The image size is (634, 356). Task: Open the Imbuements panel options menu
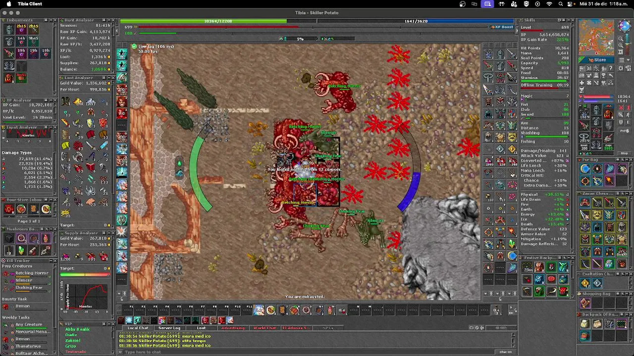[46, 20]
